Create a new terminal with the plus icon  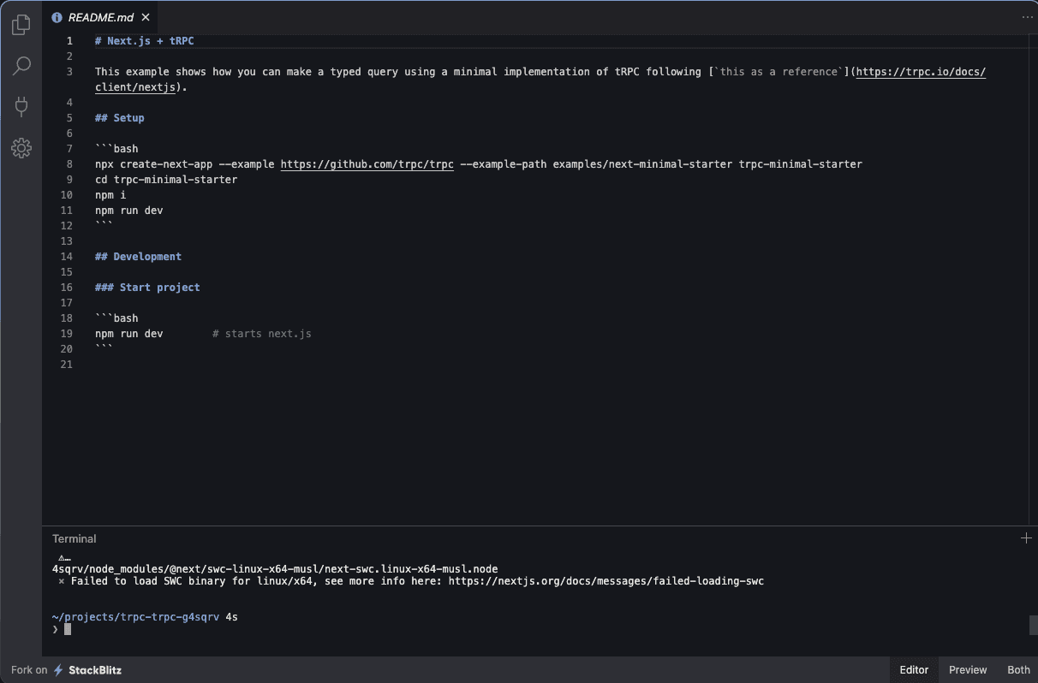1025,538
